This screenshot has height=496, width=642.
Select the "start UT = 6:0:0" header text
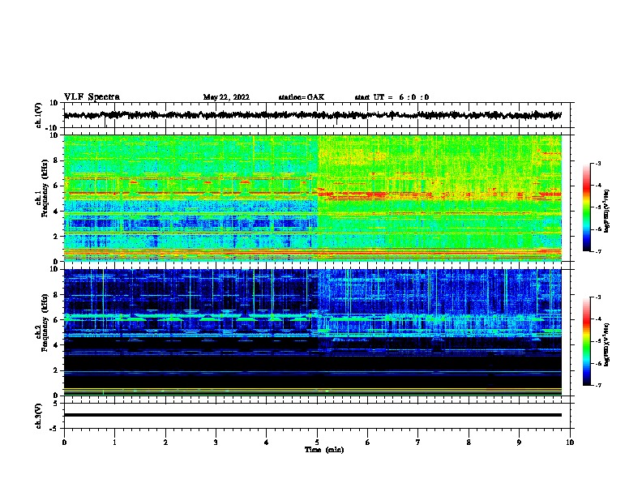pos(392,97)
